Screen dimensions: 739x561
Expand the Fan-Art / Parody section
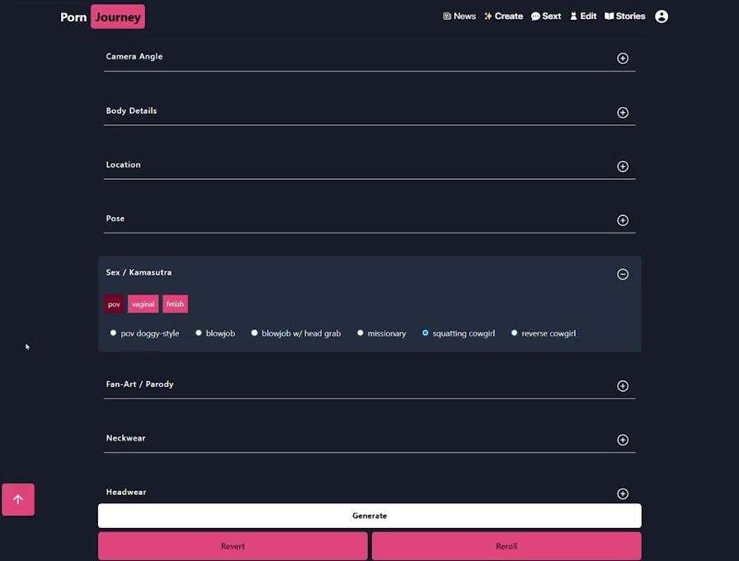pos(623,386)
